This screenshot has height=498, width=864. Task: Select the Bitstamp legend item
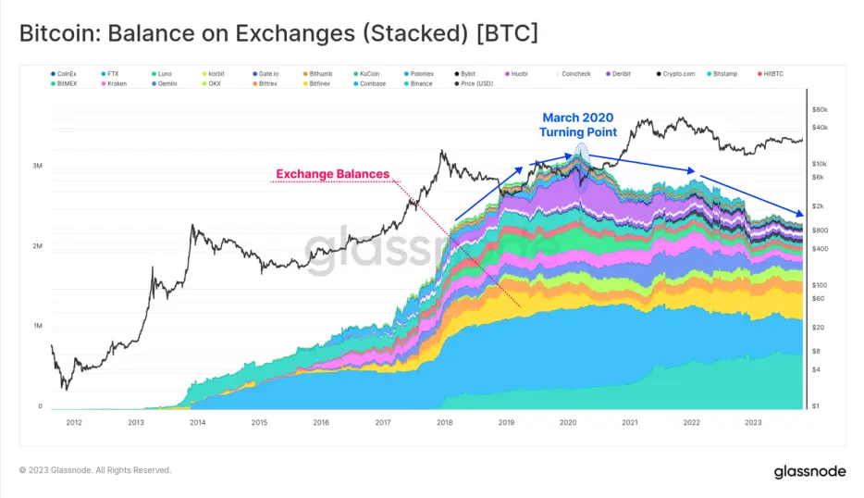[x=722, y=74]
